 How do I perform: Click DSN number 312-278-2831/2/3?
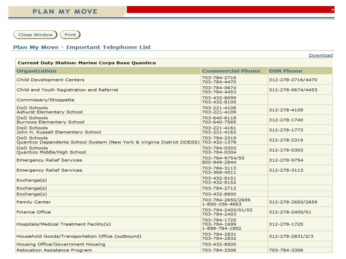[291, 236]
